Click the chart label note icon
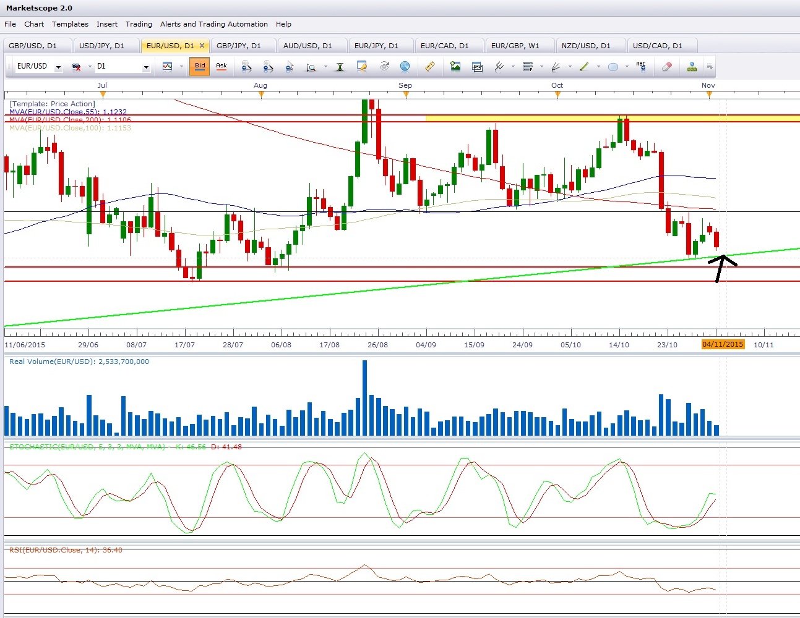 pyautogui.click(x=362, y=66)
